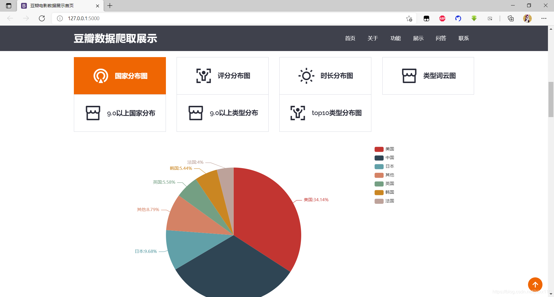Open the 9.0以上国家分布 card
The width and height of the screenshot is (554, 297).
(120, 113)
